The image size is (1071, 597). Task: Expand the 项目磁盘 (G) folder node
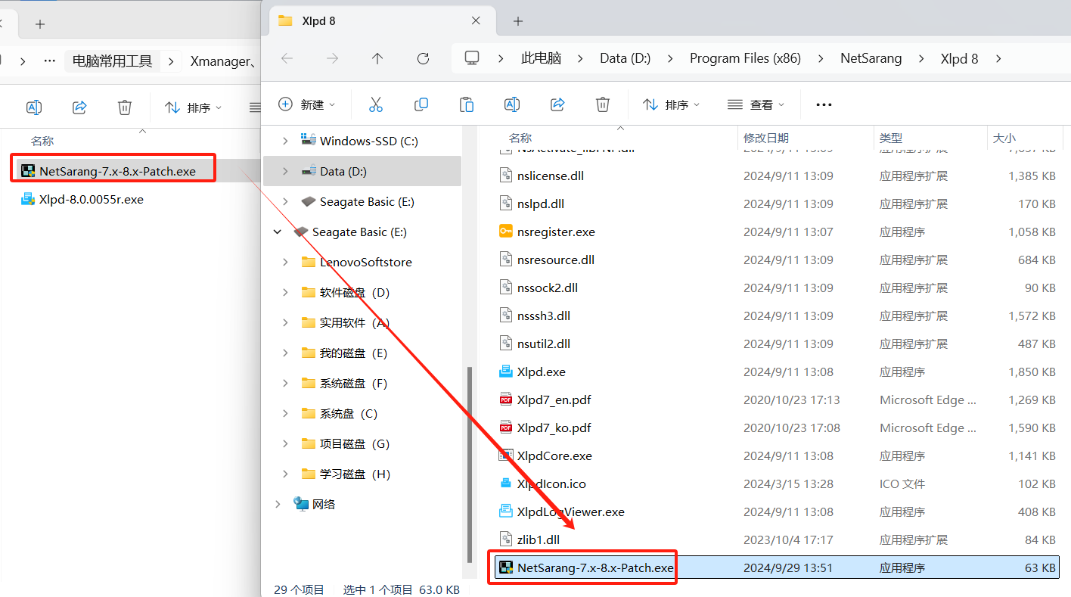coord(285,443)
